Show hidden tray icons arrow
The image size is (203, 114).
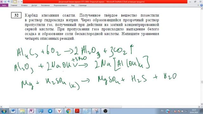172,111
